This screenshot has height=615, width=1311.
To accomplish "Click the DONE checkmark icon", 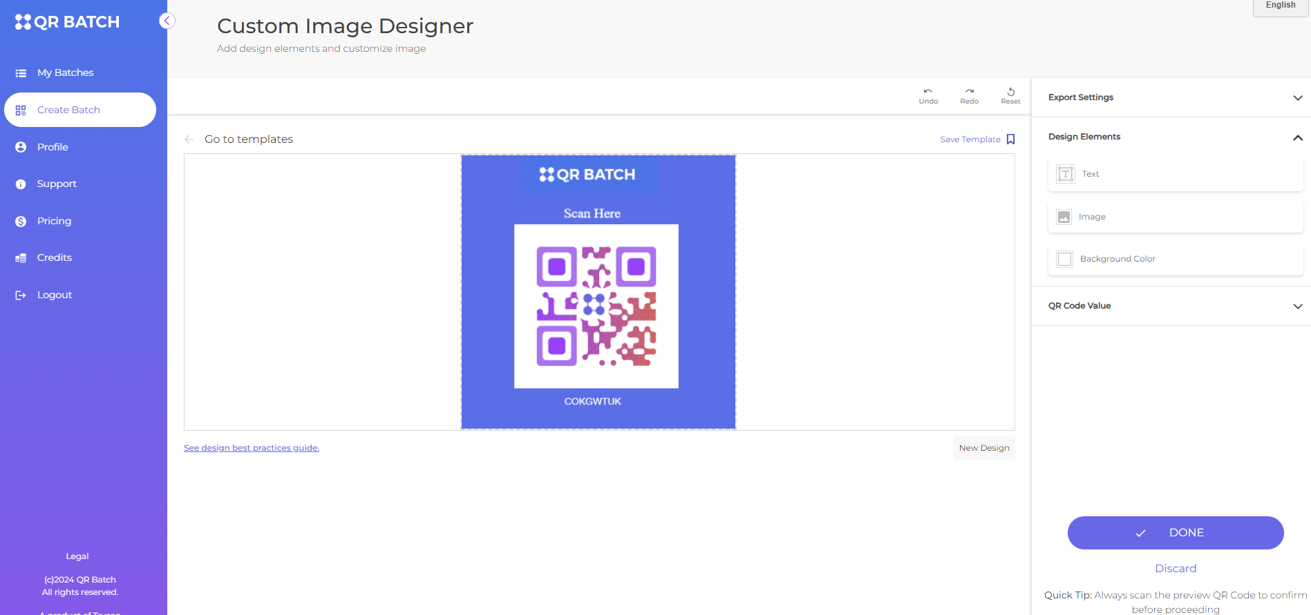I will (x=1141, y=533).
